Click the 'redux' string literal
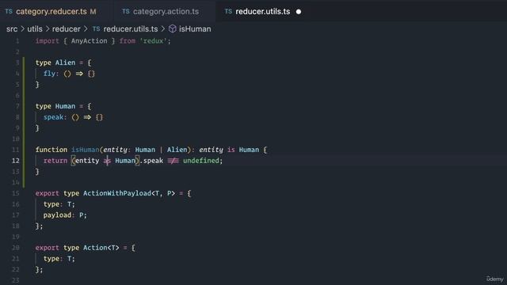Image resolution: width=507 pixels, height=285 pixels. (x=153, y=41)
